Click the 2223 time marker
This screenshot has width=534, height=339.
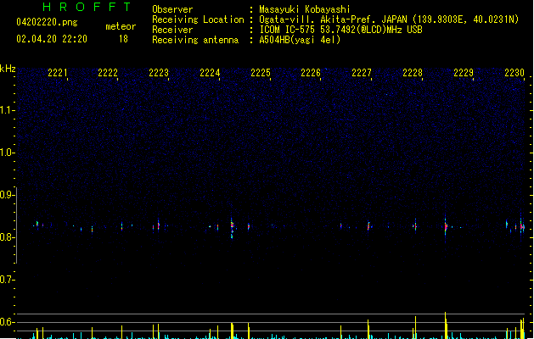159,73
